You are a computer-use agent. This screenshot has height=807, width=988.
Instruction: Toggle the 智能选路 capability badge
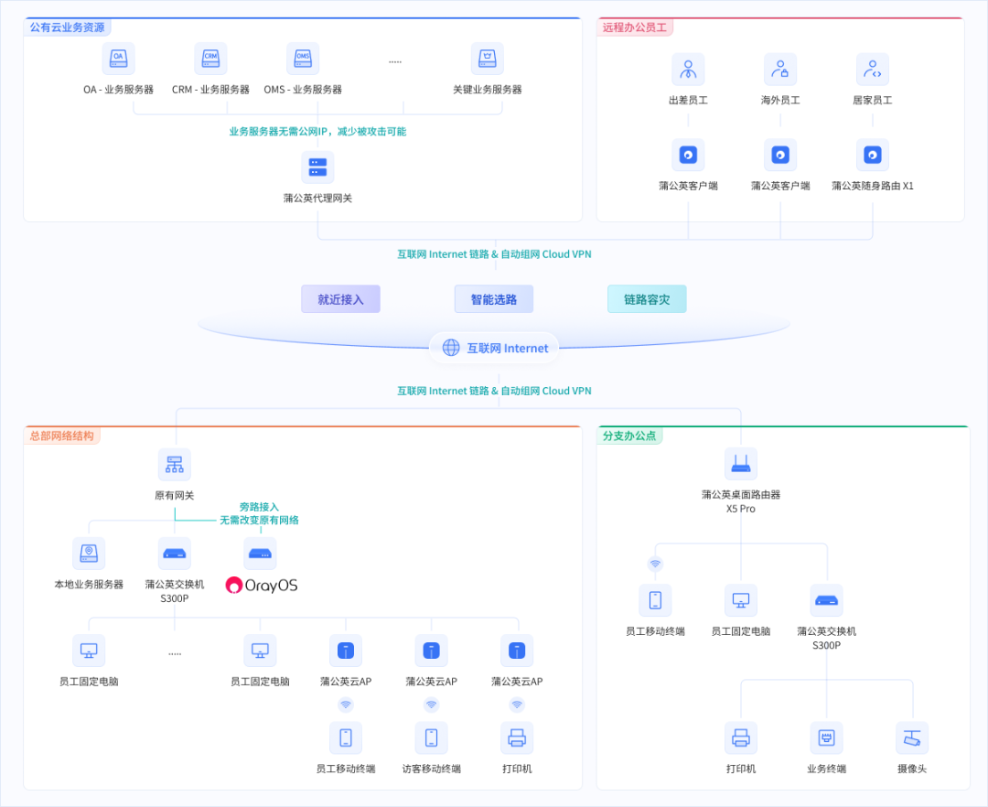pos(494,299)
